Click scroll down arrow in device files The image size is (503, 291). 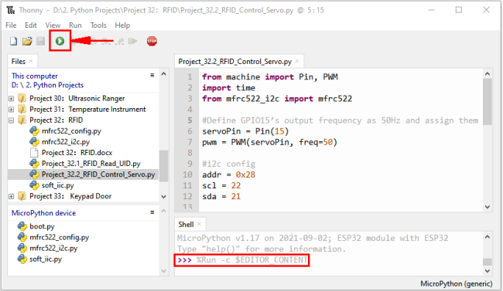(x=163, y=271)
